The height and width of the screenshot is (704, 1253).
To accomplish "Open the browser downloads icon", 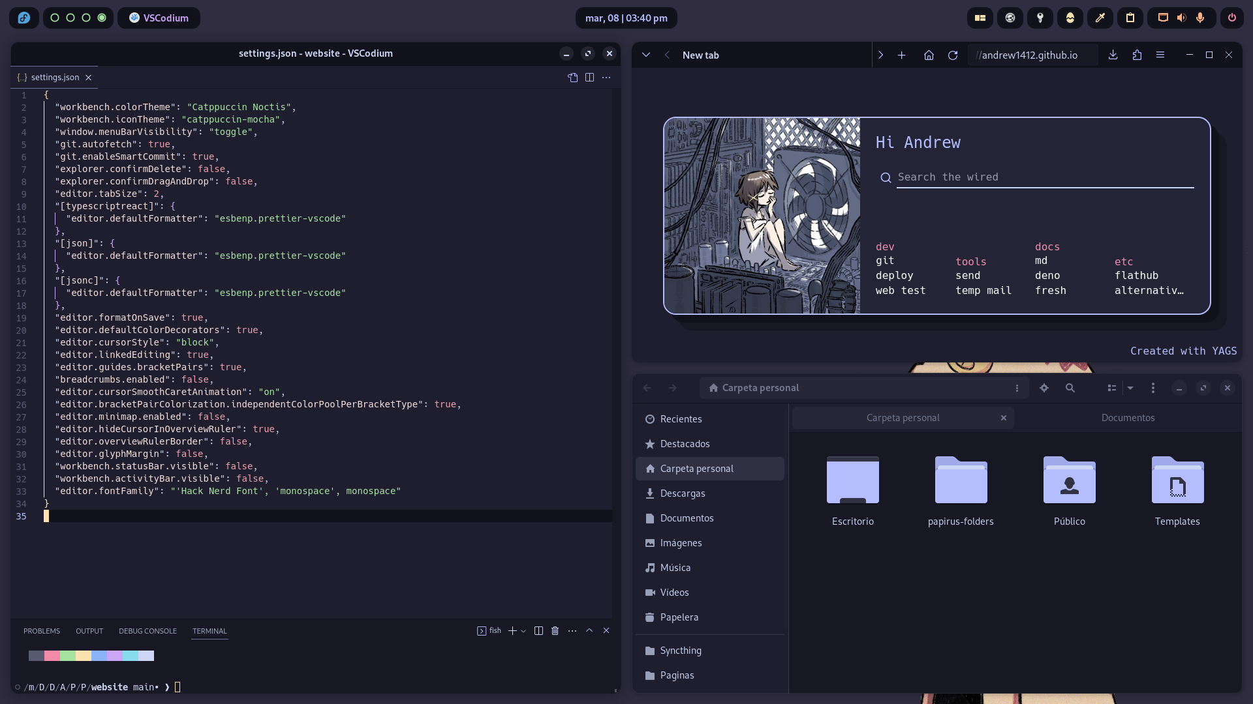I will pyautogui.click(x=1113, y=55).
